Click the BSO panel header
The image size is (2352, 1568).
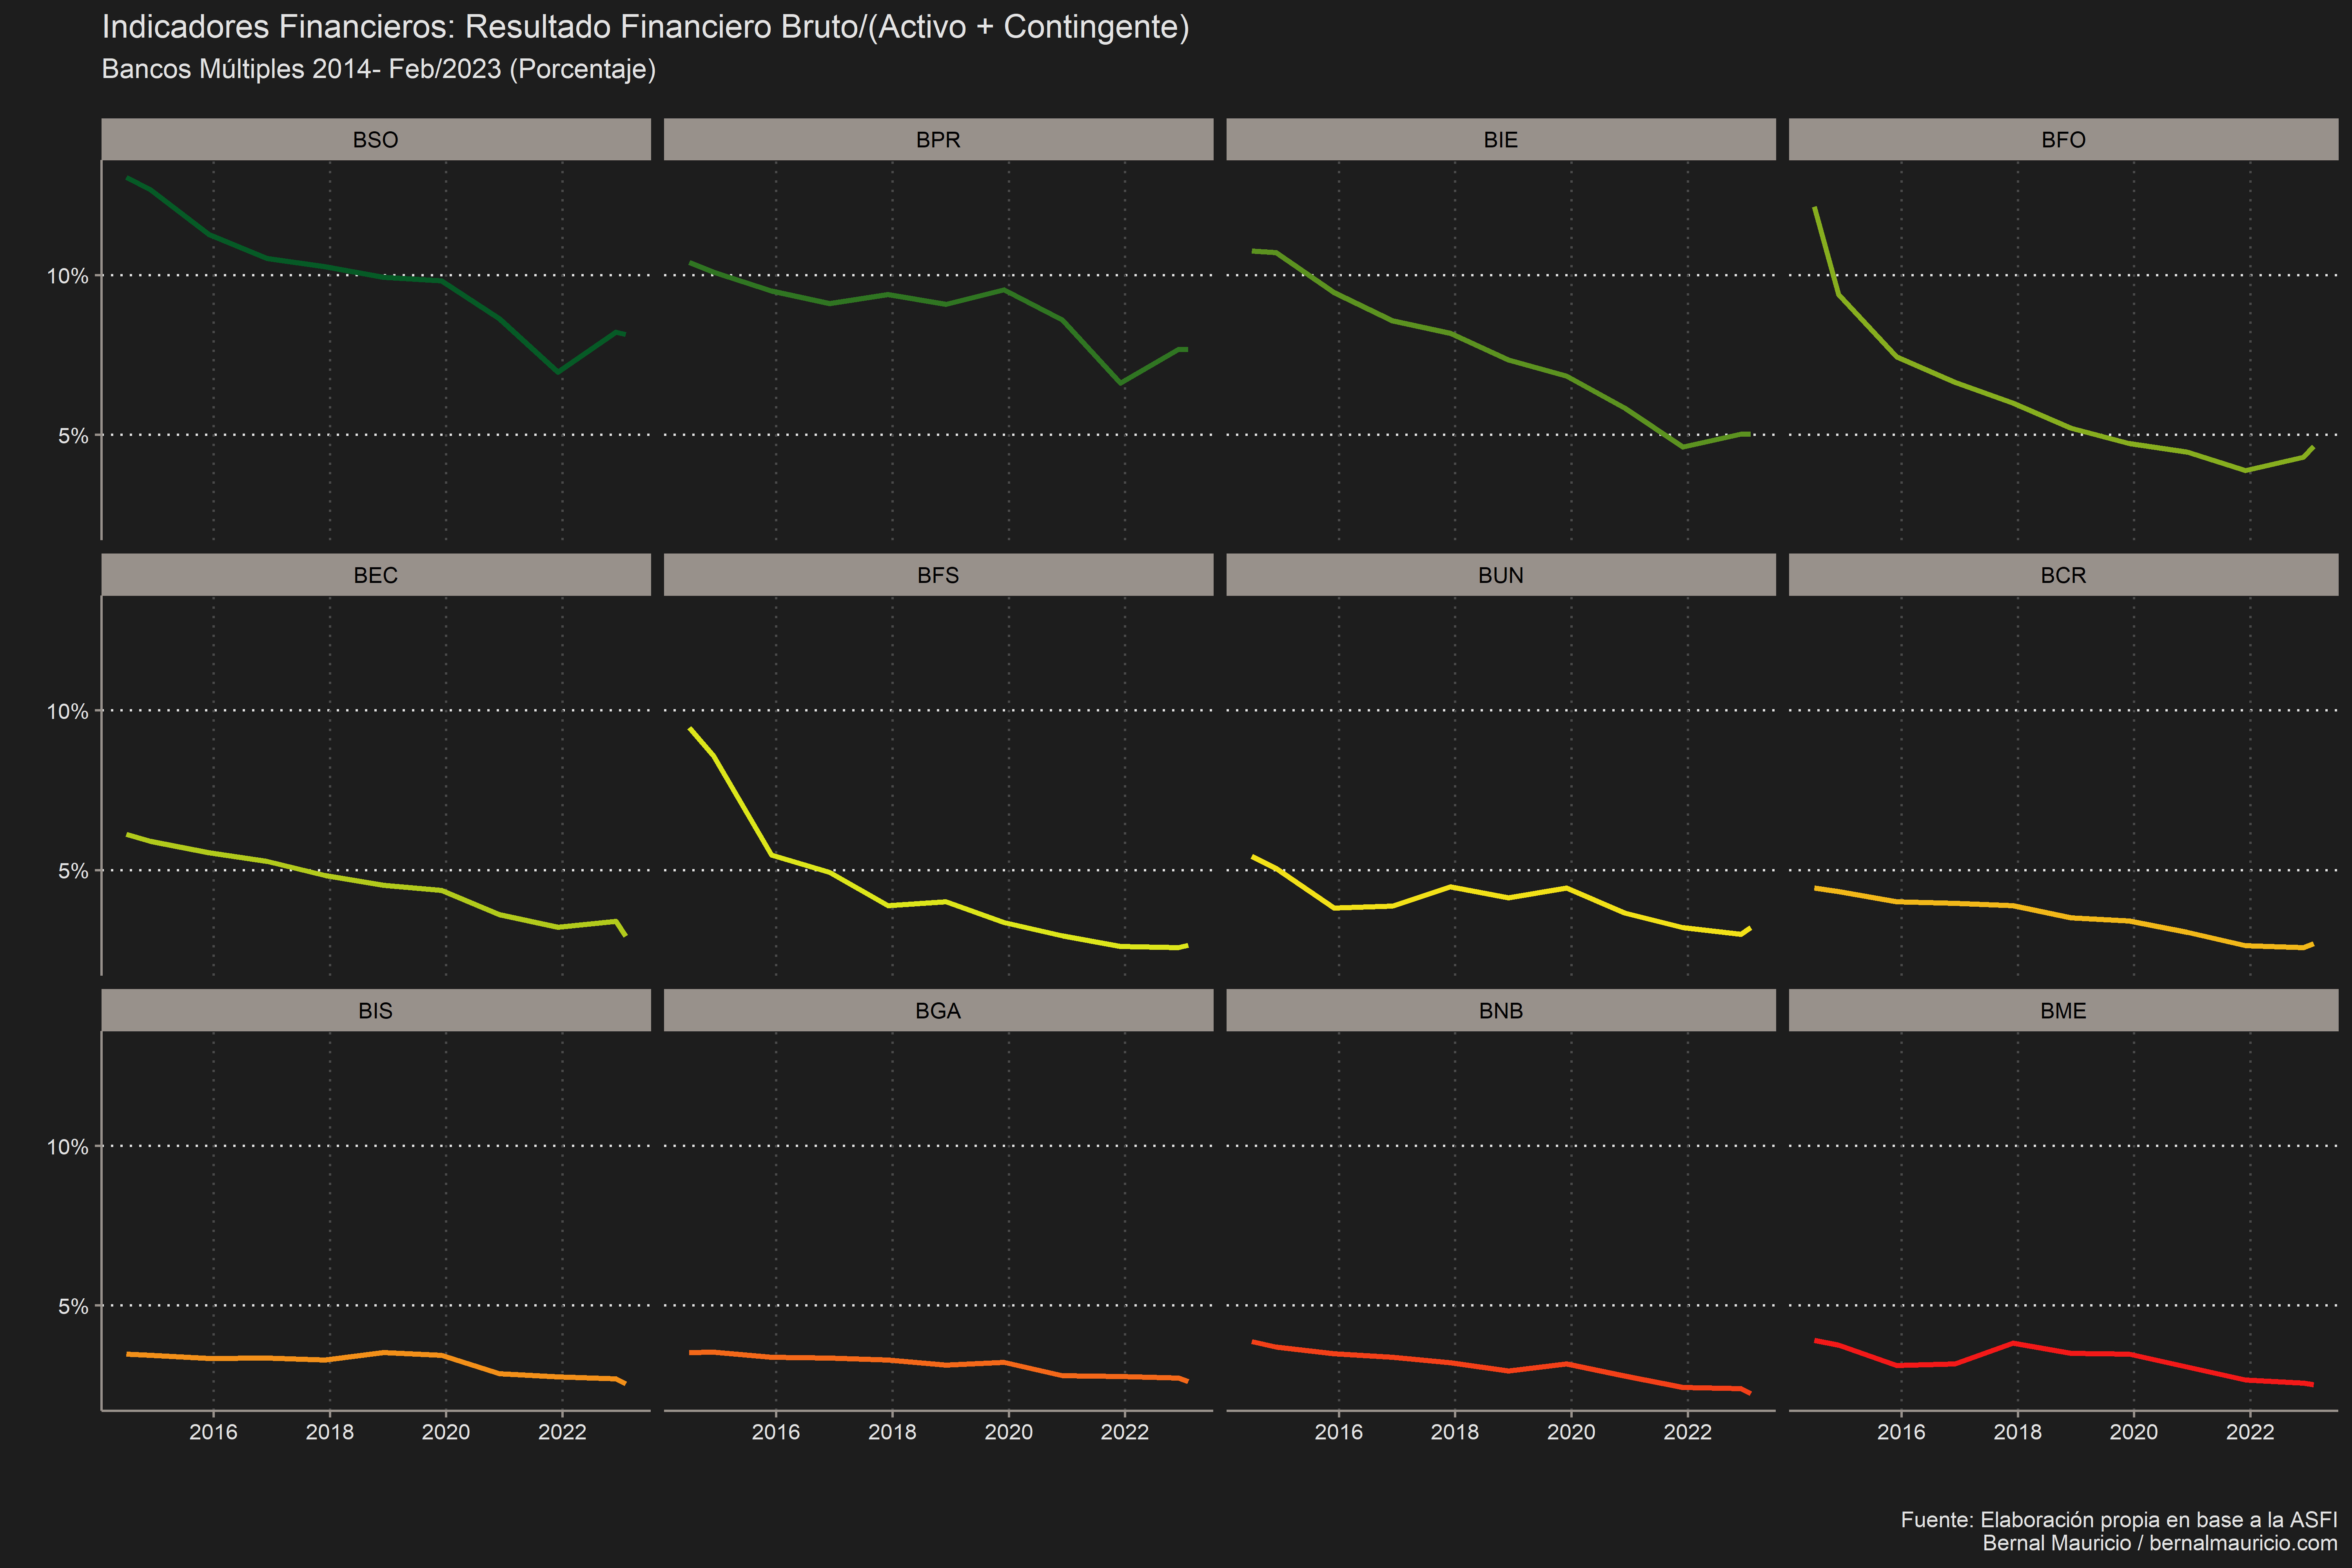click(376, 139)
